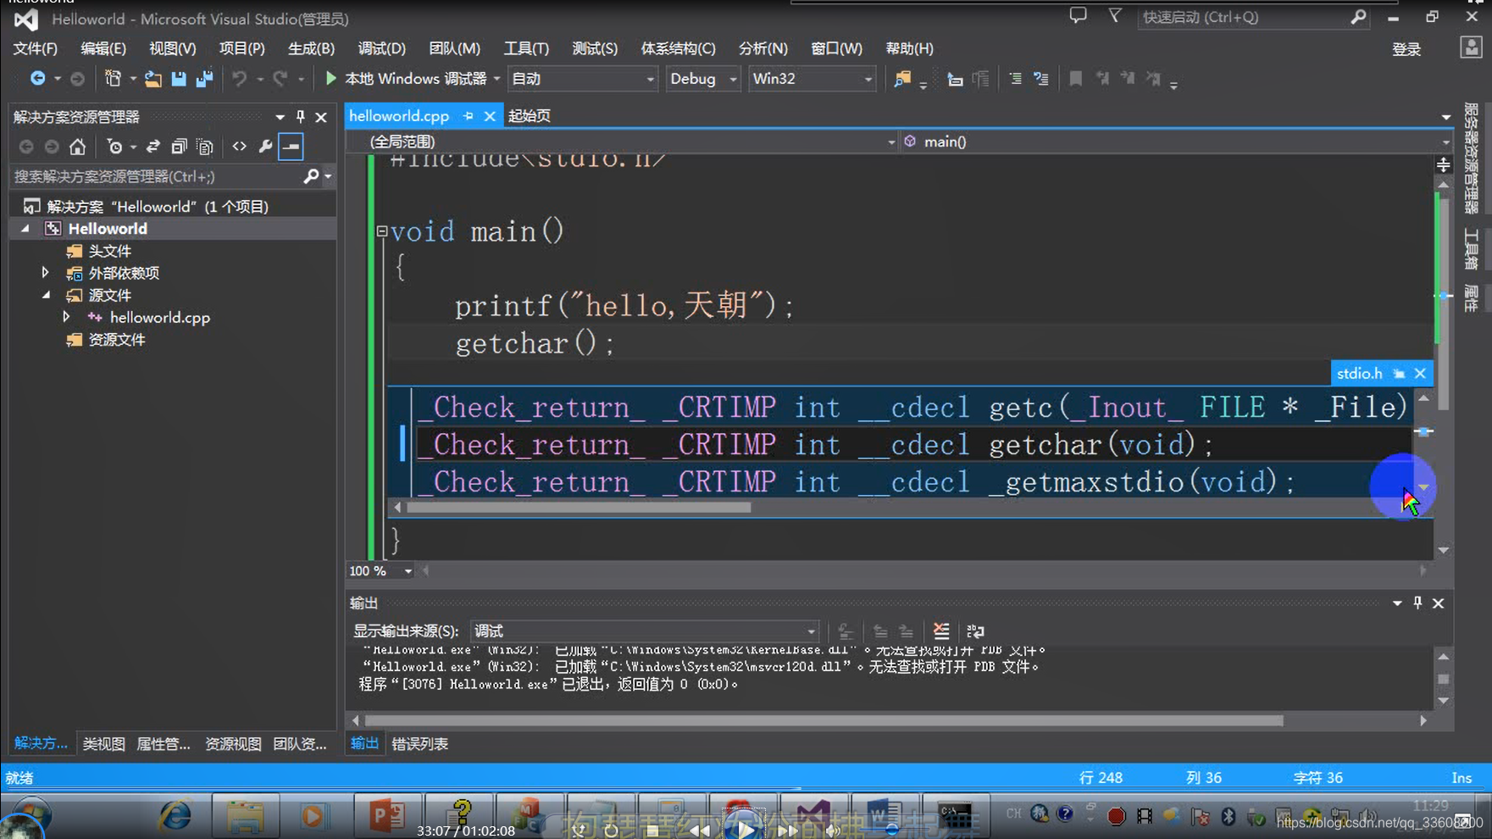Click the notifications filter flag icon
Image resolution: width=1492 pixels, height=839 pixels.
[1115, 16]
